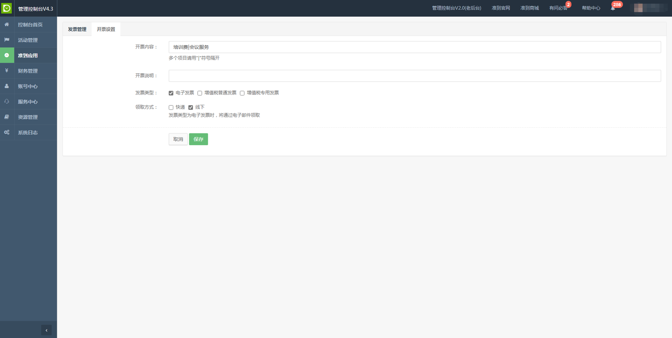
Task: Click the gears icon for 系统日志
Action: (x=7, y=132)
